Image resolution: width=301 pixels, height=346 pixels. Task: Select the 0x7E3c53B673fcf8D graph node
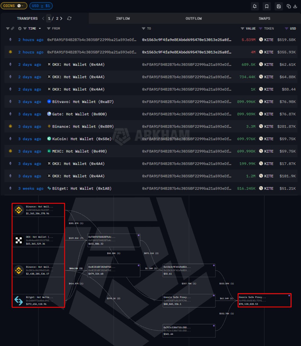pyautogui.click(x=189, y=331)
